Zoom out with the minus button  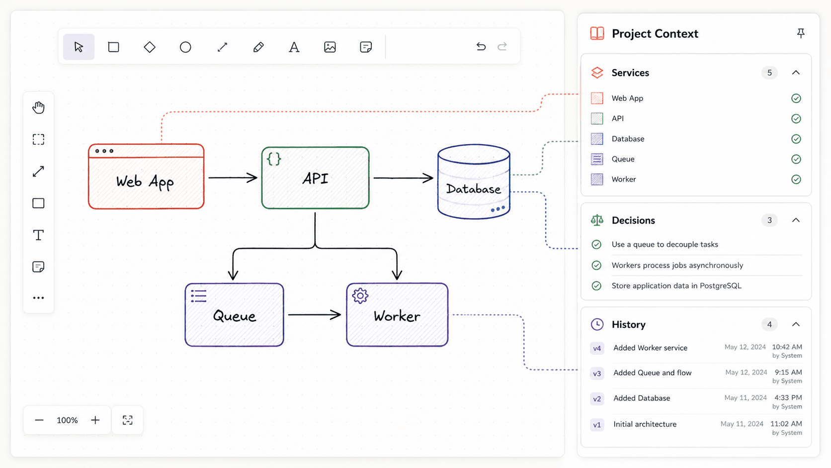(39, 420)
